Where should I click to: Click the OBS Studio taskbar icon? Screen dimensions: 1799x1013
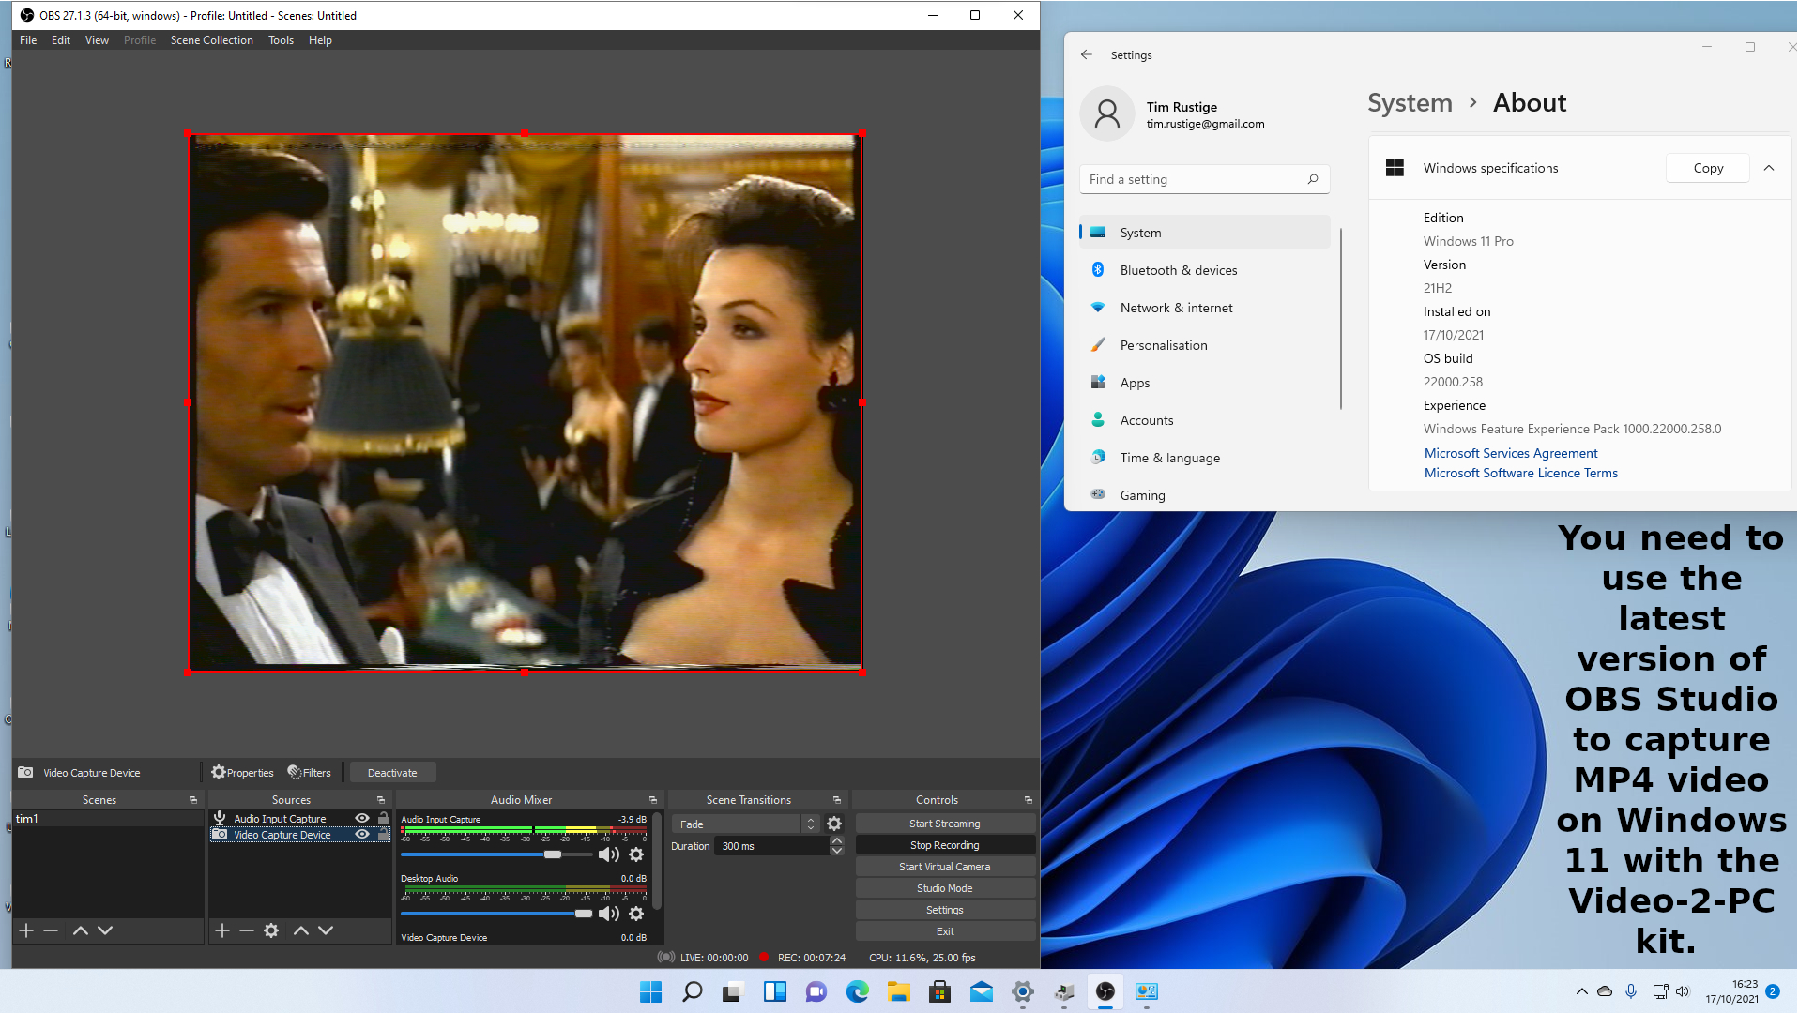pyautogui.click(x=1105, y=991)
